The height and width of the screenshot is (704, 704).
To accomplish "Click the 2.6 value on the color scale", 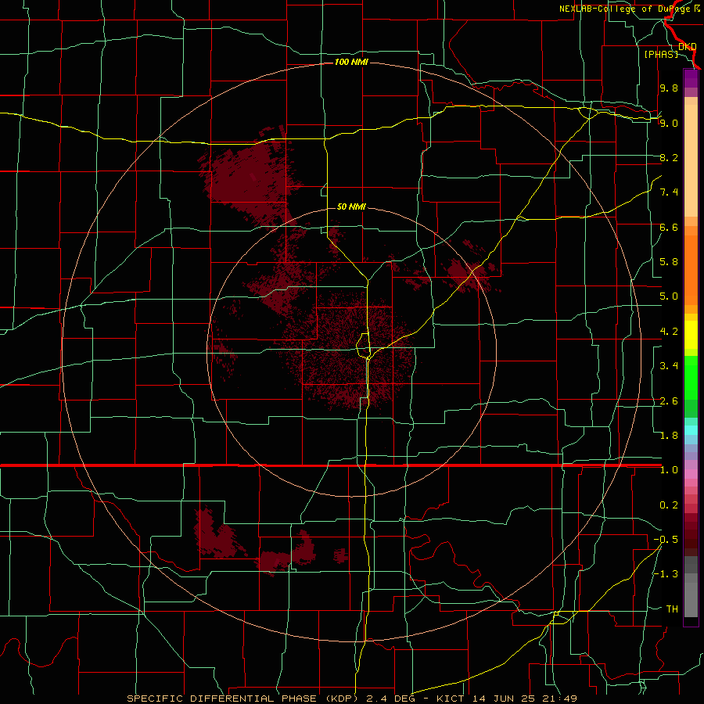I will [669, 401].
